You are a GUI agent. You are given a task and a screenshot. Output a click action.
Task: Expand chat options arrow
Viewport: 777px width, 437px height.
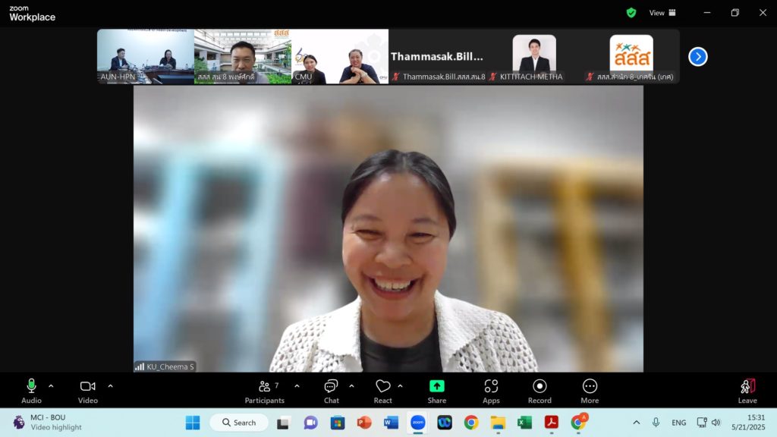(x=351, y=386)
